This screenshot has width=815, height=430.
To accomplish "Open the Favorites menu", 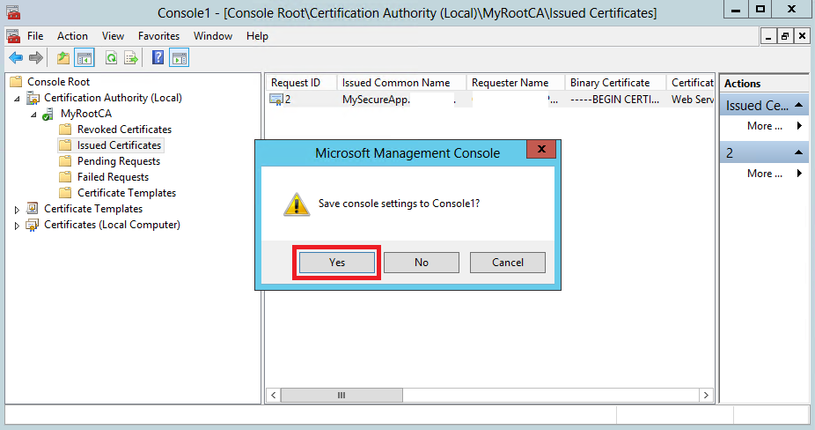I will 158,36.
